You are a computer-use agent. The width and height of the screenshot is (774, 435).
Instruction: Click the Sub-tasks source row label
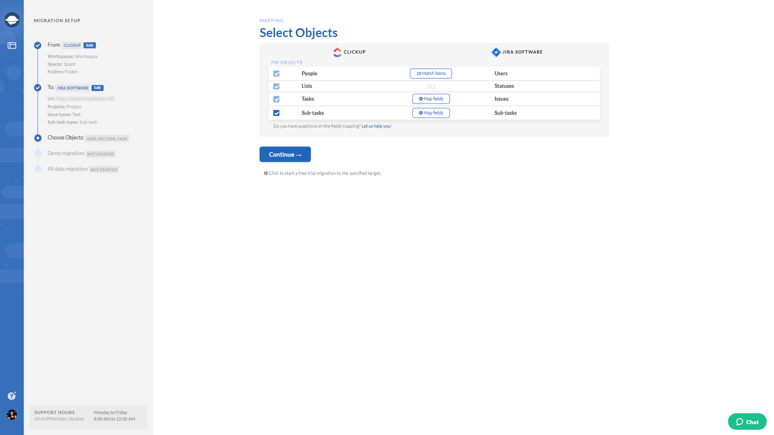(313, 113)
